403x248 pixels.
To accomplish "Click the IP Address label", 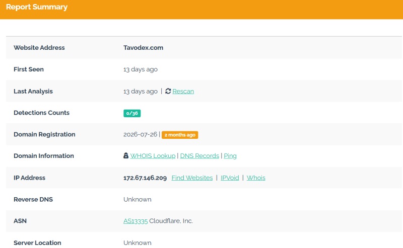I will click(29, 178).
